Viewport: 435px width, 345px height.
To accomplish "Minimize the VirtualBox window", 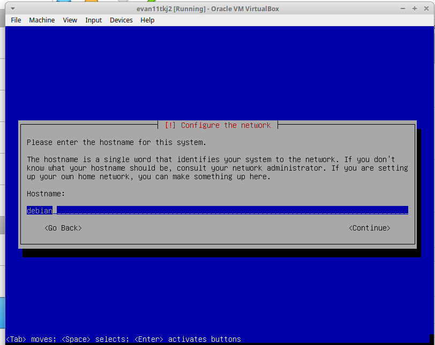I will pos(403,9).
